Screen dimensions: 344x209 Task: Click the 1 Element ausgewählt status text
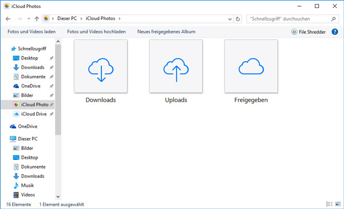[61, 204]
